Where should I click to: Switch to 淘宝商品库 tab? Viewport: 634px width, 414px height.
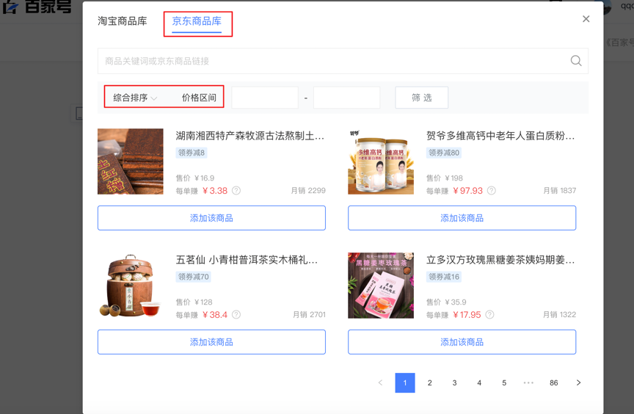(122, 21)
